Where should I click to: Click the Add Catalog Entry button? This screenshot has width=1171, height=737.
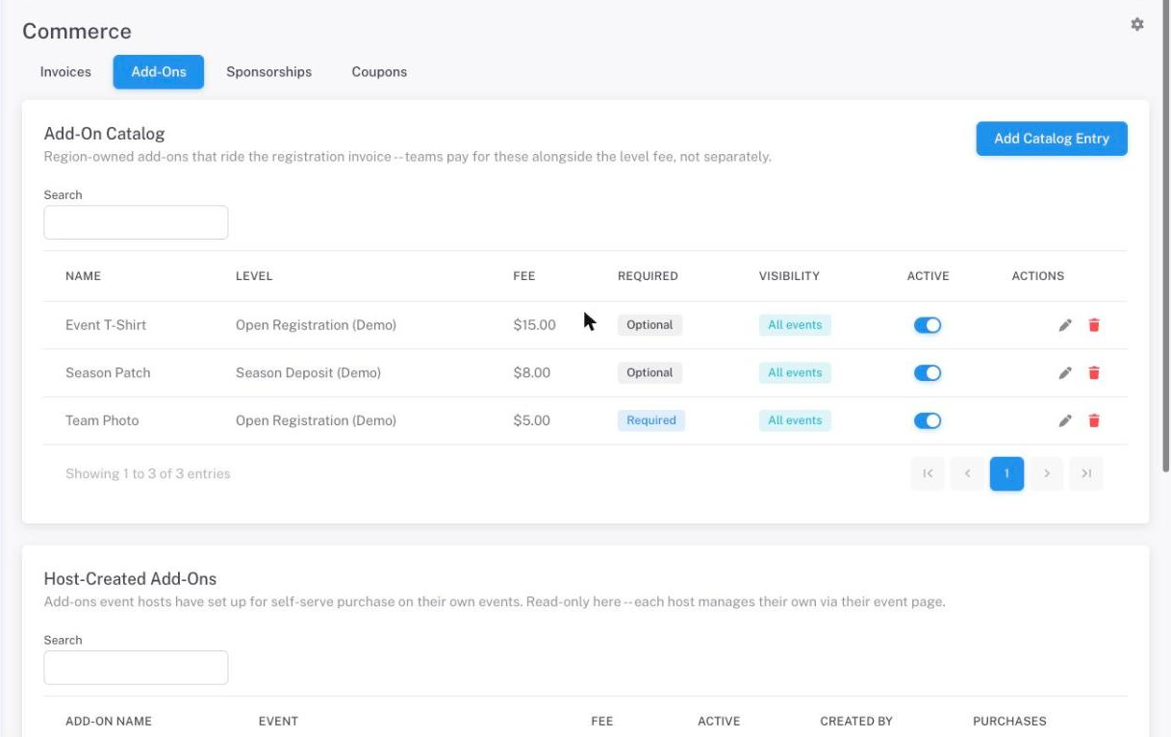click(1052, 139)
